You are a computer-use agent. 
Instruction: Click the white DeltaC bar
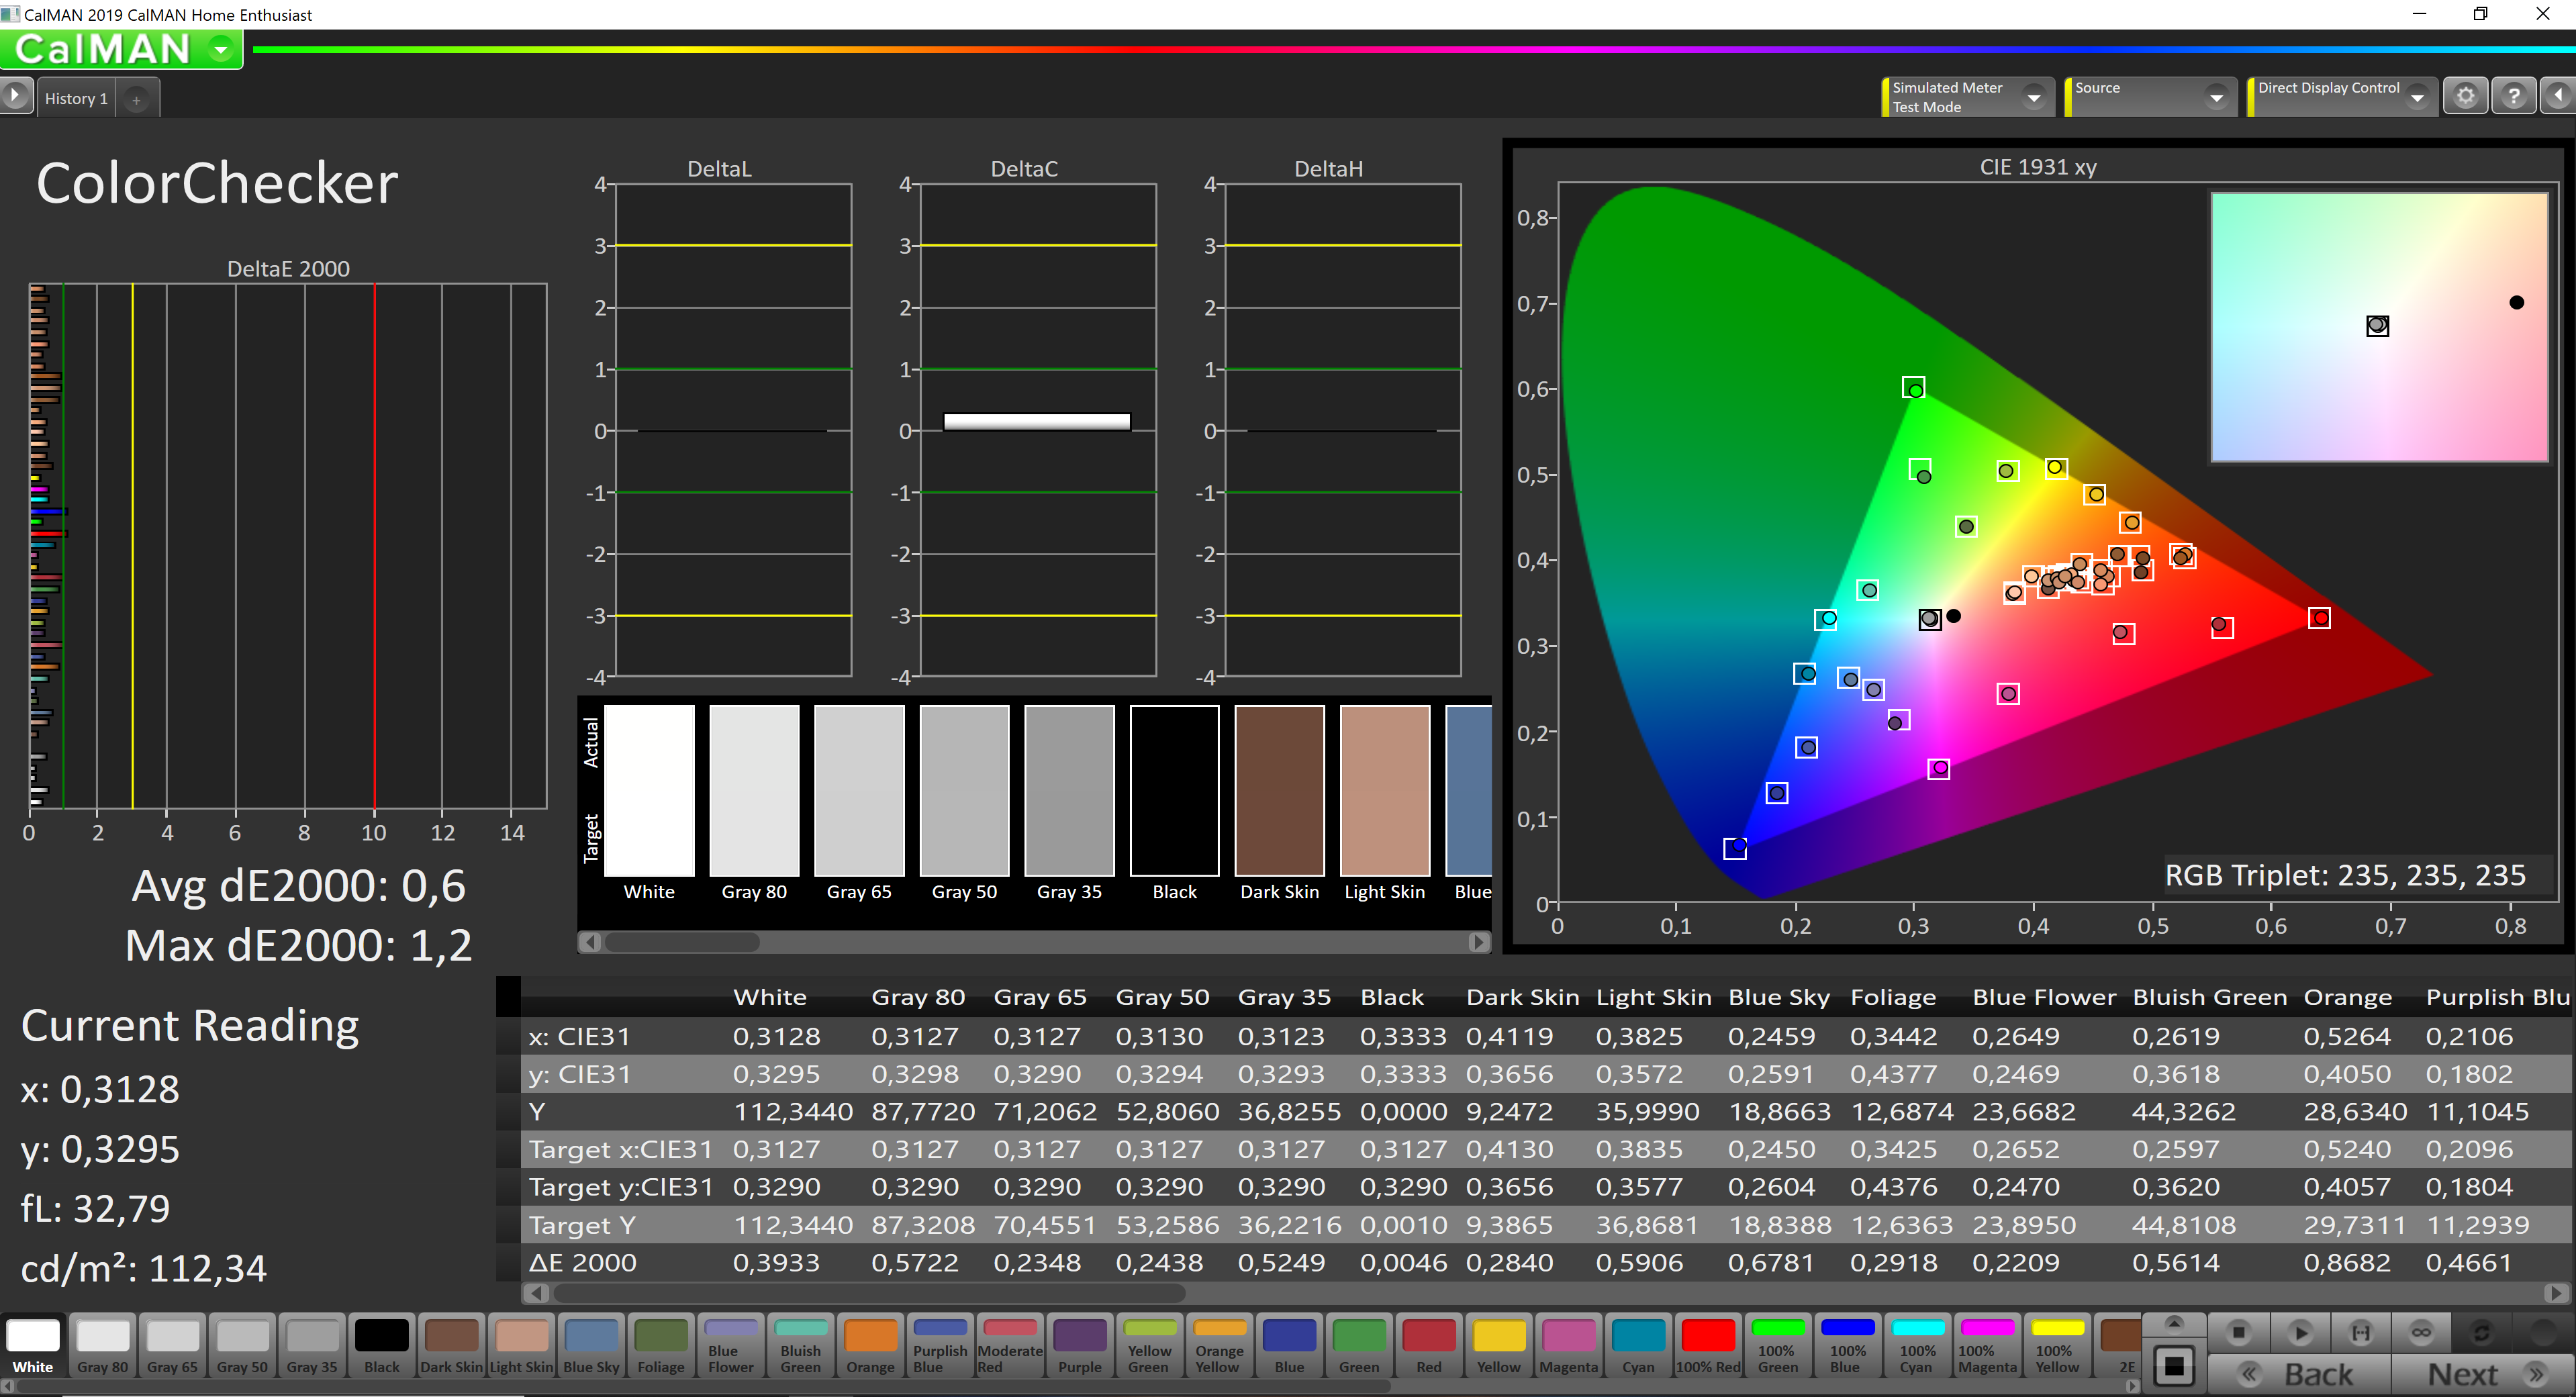1036,421
